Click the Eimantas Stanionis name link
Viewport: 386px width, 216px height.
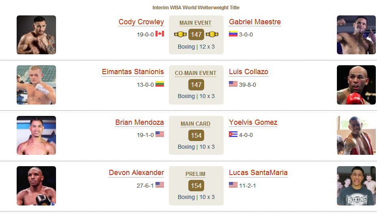click(133, 72)
